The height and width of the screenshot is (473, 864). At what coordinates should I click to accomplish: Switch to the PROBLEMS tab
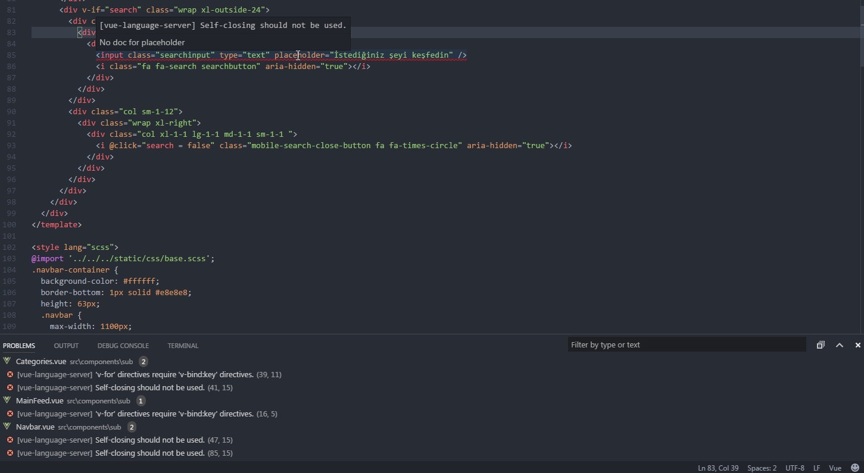[19, 346]
